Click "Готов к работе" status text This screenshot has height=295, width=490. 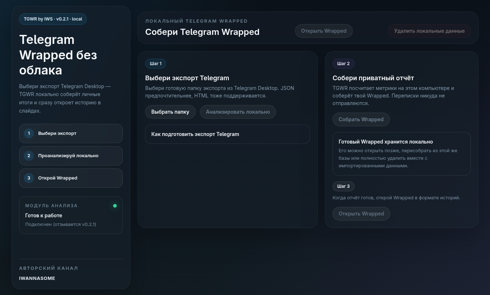click(x=44, y=215)
